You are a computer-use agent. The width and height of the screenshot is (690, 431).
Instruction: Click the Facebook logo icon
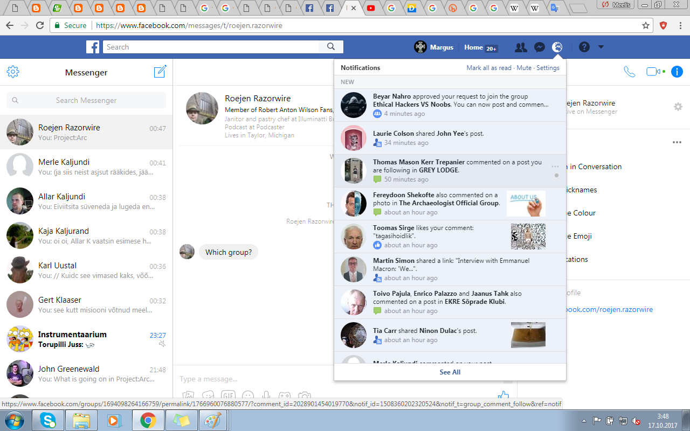pos(93,47)
